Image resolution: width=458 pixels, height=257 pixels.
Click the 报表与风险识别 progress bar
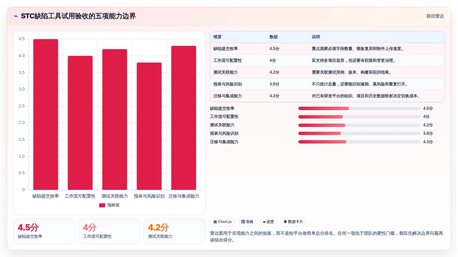[359, 133]
